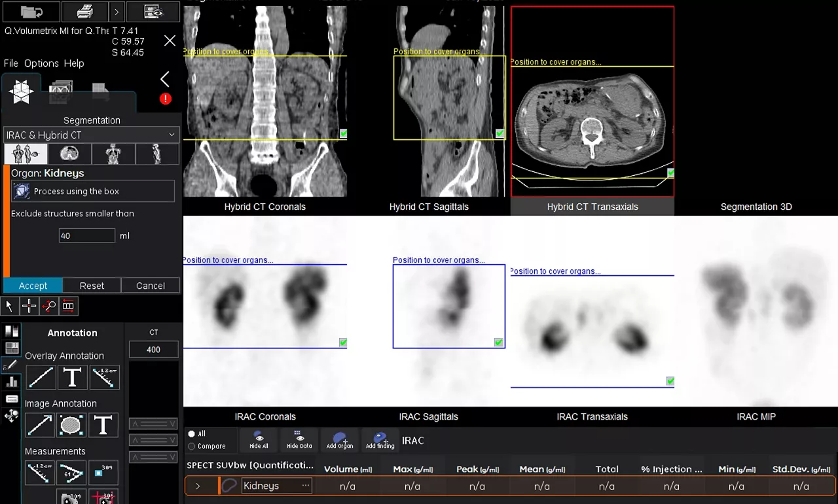Image resolution: width=838 pixels, height=504 pixels.
Task: Choose the overlay text annotation tool
Action: click(73, 377)
